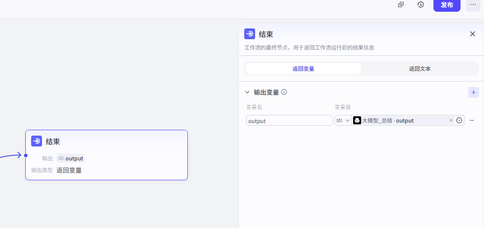Click the 结束 node's purple icon on canvas
The image size is (484, 228).
(x=37, y=141)
